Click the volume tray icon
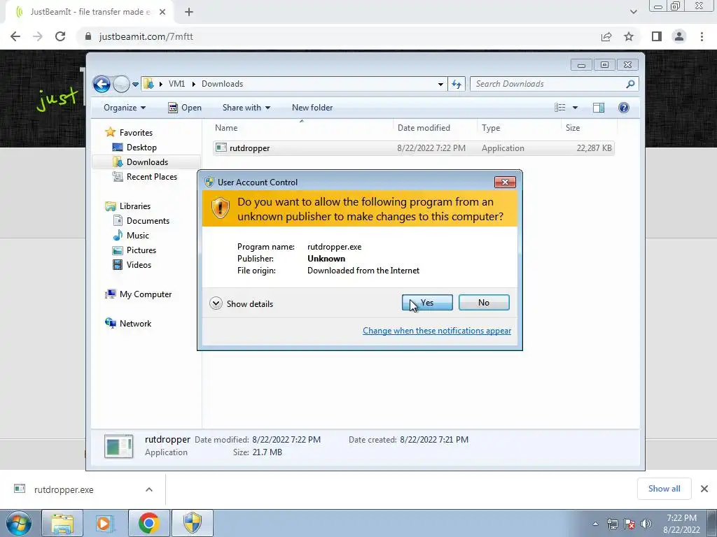This screenshot has height=537, width=717. (x=646, y=524)
